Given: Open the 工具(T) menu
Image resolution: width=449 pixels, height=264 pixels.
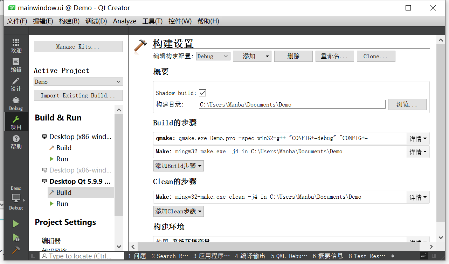Looking at the screenshot, I should tap(152, 21).
